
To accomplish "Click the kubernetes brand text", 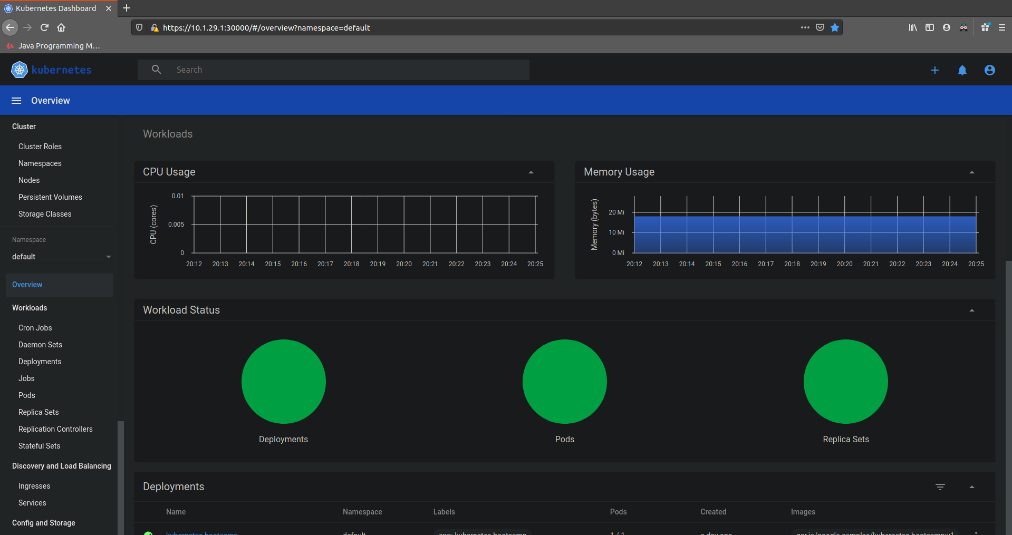I will [62, 70].
